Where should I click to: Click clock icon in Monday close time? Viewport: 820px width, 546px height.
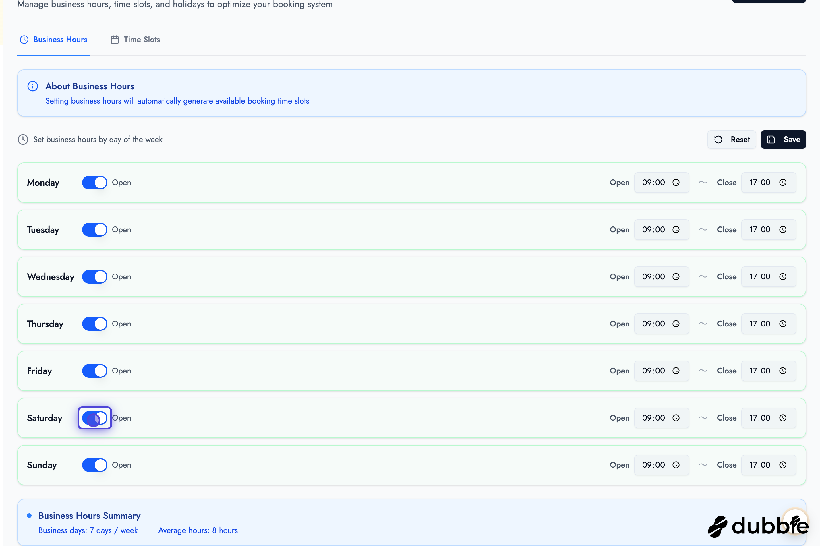(783, 183)
